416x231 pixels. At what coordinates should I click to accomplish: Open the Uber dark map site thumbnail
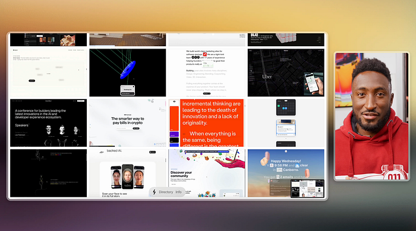[x=286, y=73]
